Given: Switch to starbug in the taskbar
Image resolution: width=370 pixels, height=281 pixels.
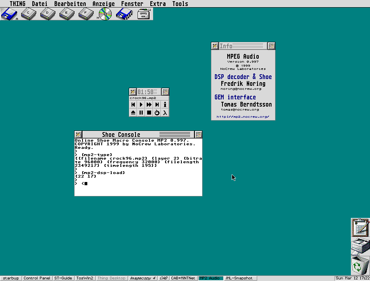Looking at the screenshot, I should pos(11,278).
